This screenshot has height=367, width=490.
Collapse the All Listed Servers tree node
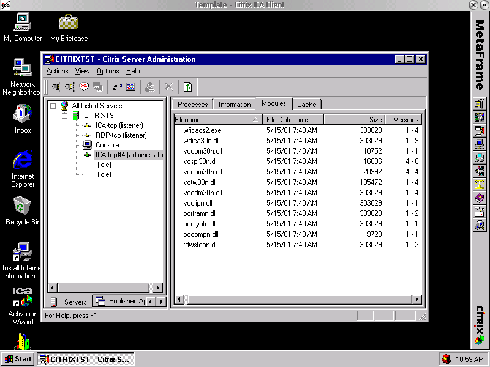click(53, 106)
